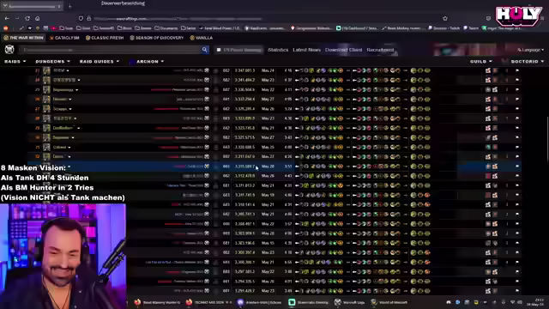Click the blue search magnifier button
Viewport: 549px width, 309px height.
(205, 50)
